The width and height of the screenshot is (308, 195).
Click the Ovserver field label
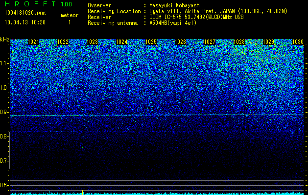[x=99, y=5]
